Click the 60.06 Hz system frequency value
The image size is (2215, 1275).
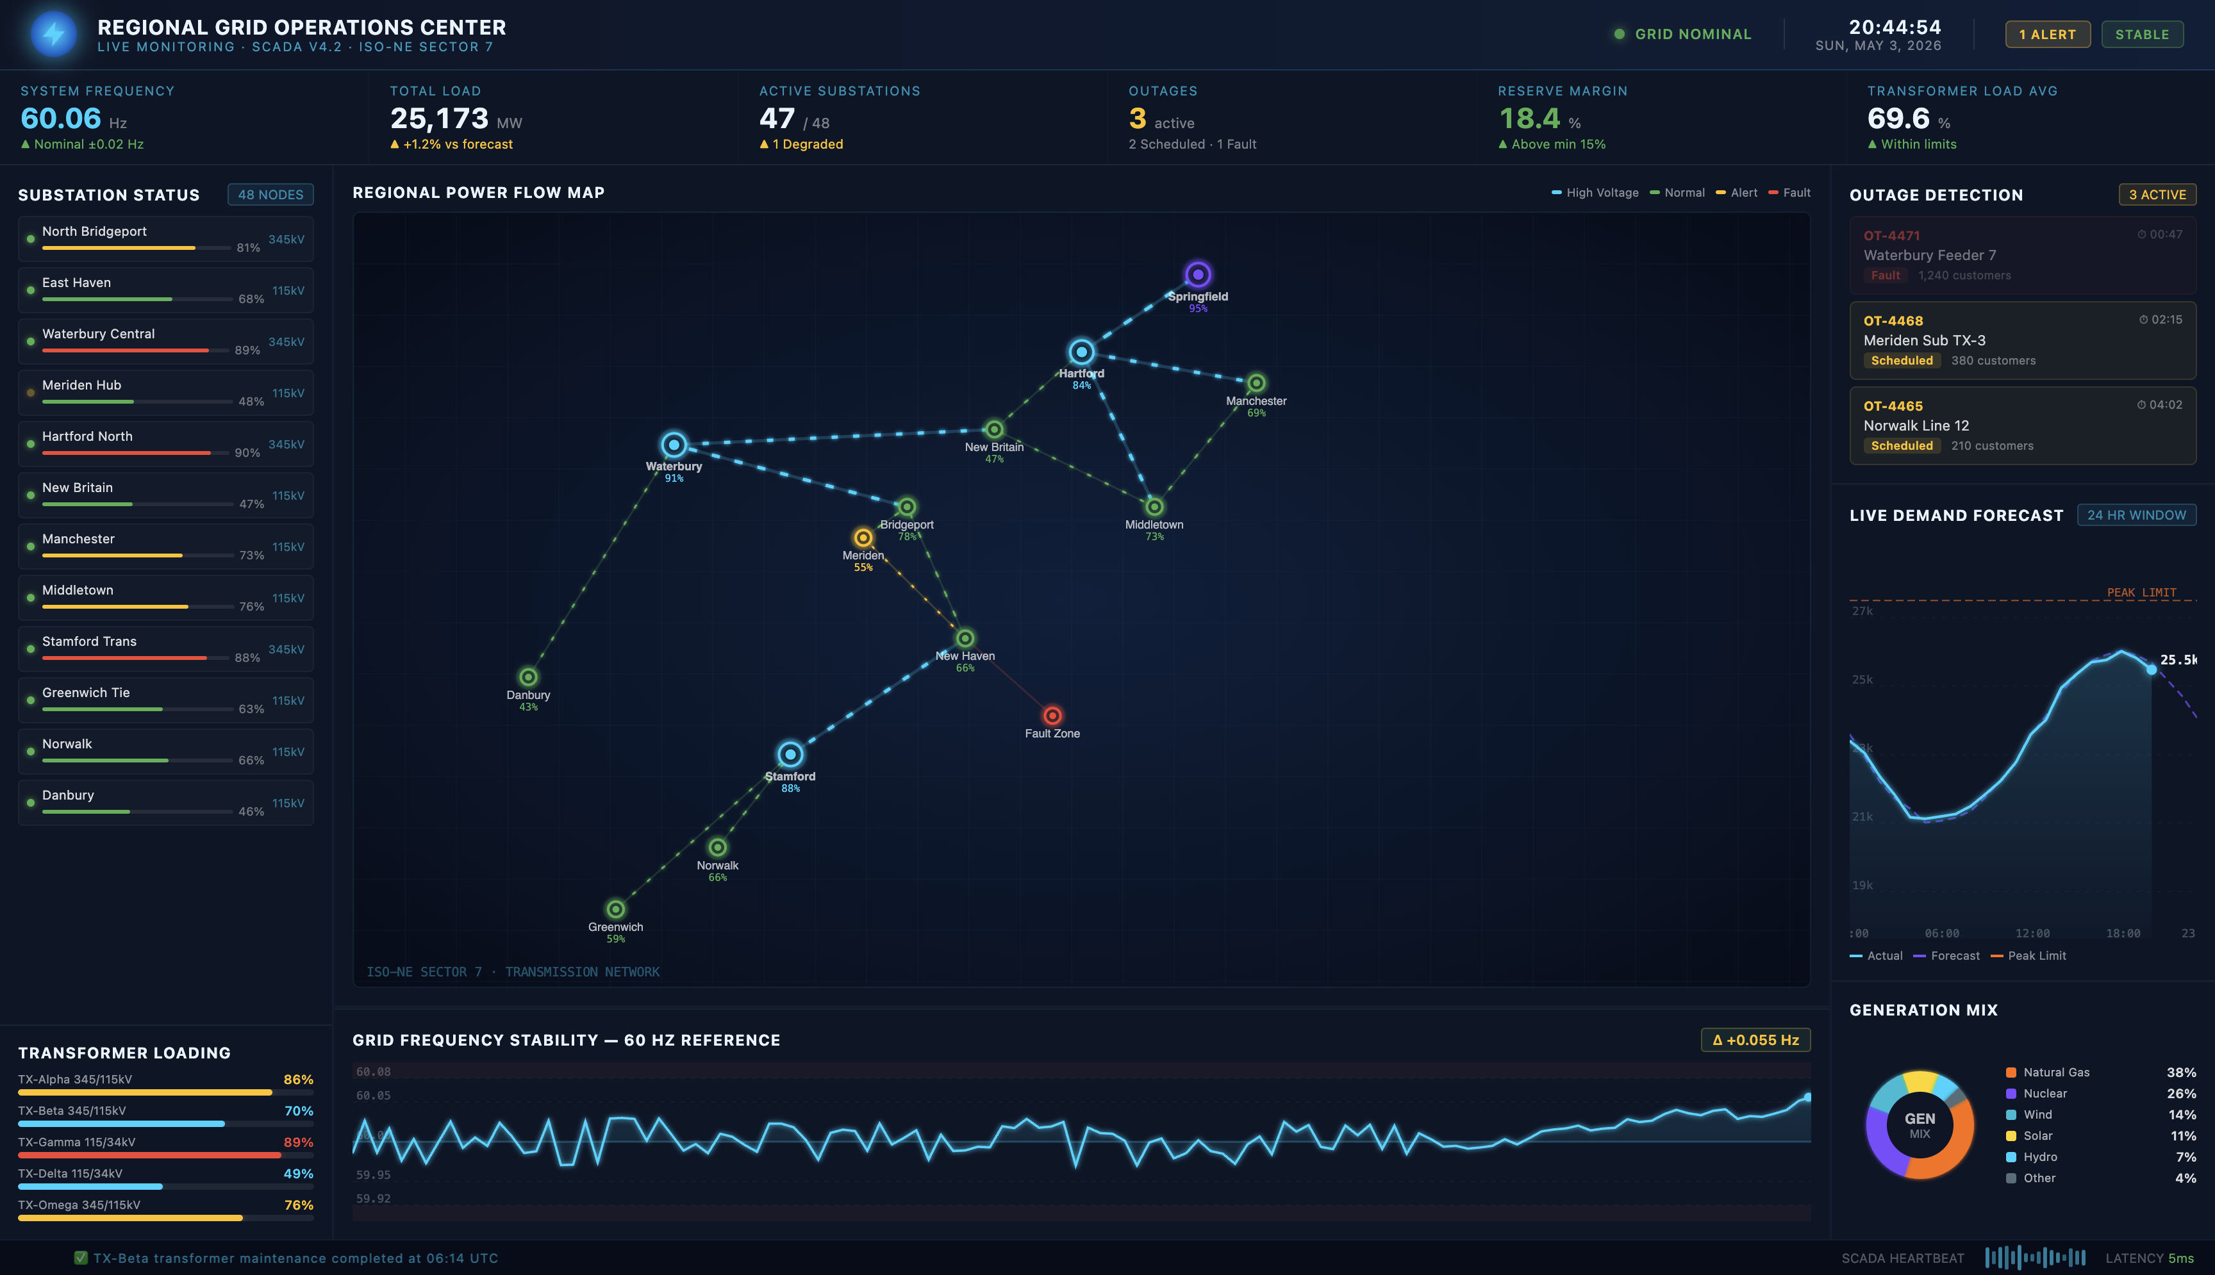[74, 119]
